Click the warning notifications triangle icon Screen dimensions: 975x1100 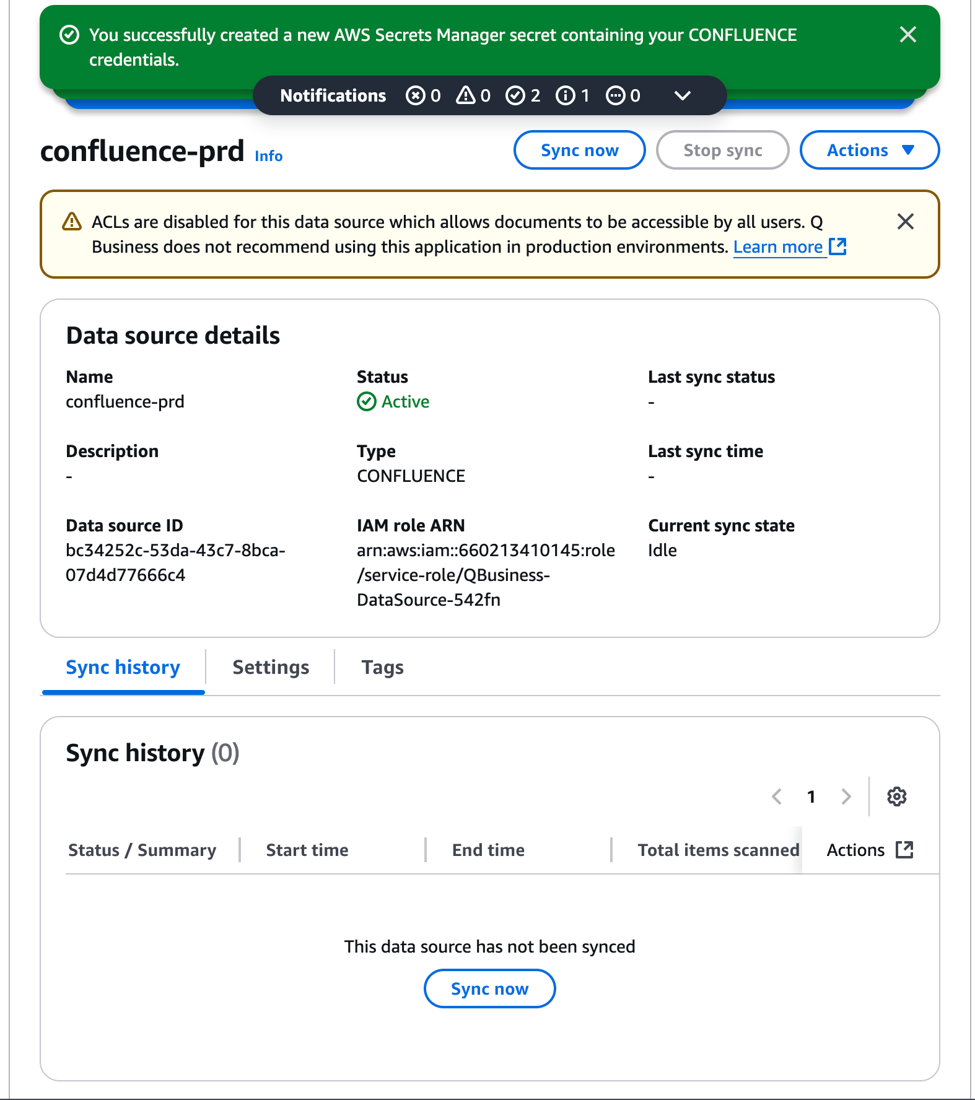point(465,95)
